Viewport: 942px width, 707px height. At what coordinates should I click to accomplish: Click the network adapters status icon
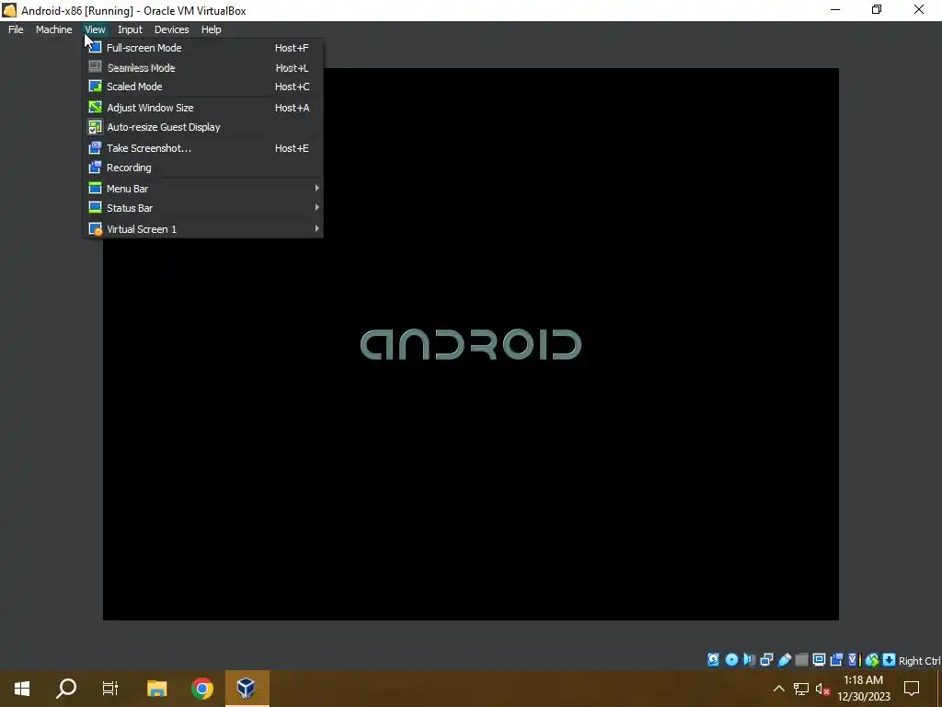point(766,660)
